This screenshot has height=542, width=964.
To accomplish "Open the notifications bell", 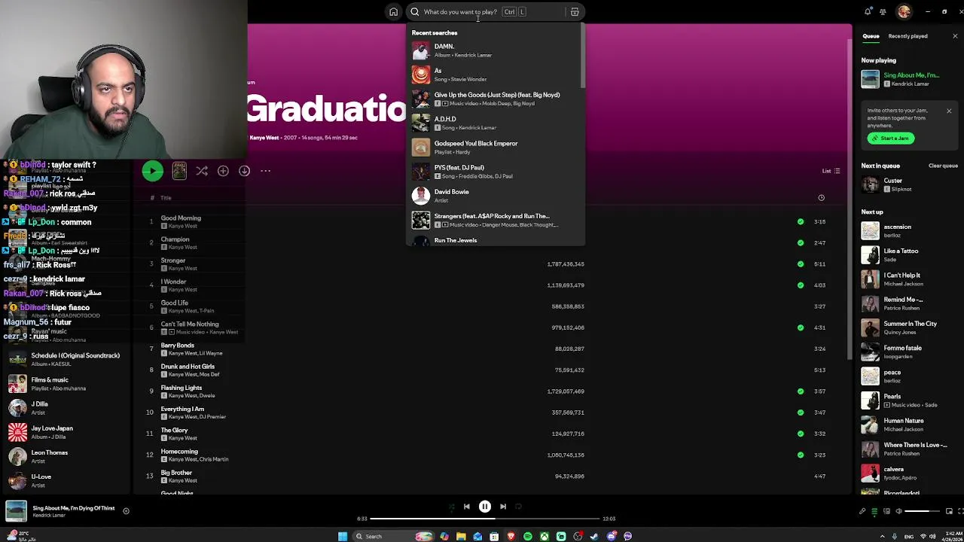I will (868, 11).
